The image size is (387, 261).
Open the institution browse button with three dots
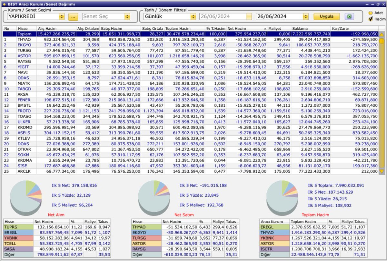click(74, 16)
